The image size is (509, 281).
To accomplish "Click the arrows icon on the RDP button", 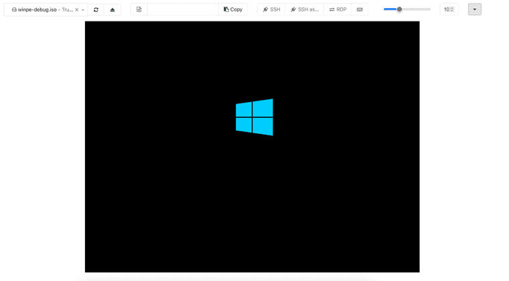I will [x=332, y=9].
